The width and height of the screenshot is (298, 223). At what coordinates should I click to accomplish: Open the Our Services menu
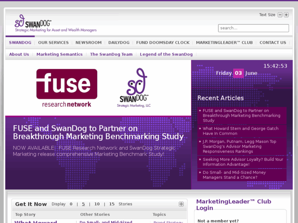[x=53, y=43]
